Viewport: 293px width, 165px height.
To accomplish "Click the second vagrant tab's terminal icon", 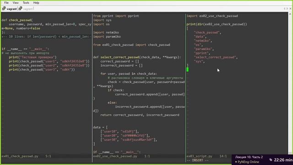I will [20, 9].
